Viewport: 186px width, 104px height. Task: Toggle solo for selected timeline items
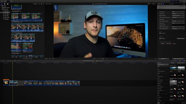click(176, 61)
